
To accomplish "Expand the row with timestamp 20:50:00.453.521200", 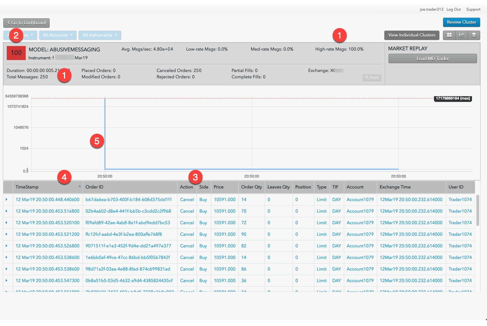I will click(x=6, y=234).
